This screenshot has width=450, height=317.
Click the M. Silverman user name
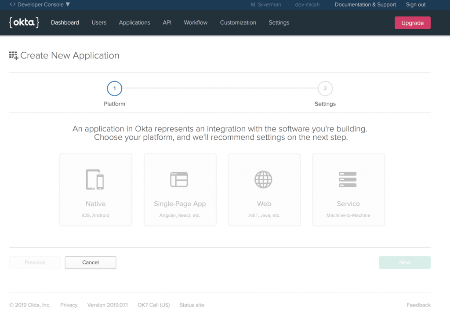[266, 4]
